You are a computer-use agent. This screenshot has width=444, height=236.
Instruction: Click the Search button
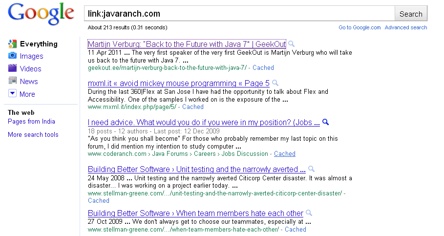(411, 14)
